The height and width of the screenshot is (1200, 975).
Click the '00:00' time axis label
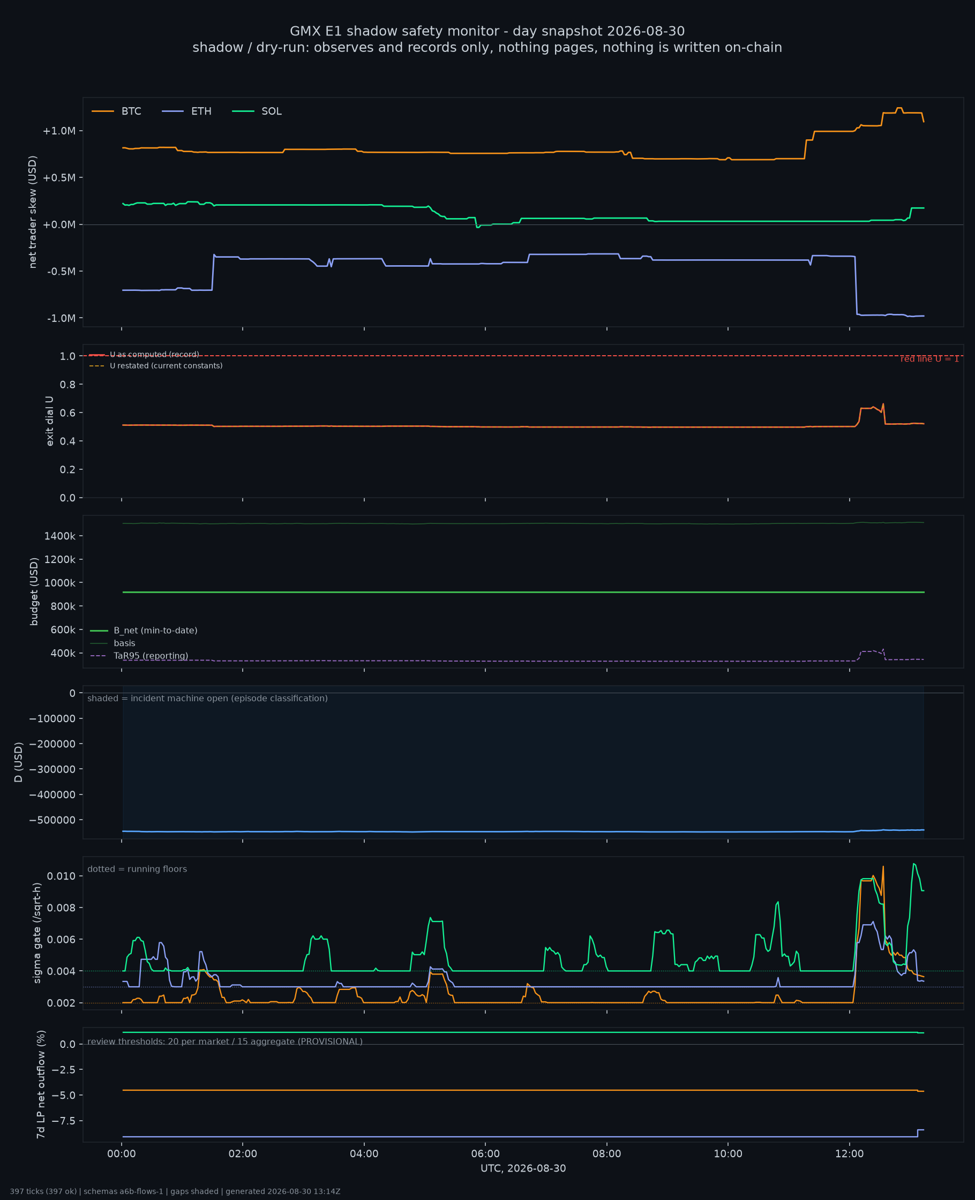121,1154
